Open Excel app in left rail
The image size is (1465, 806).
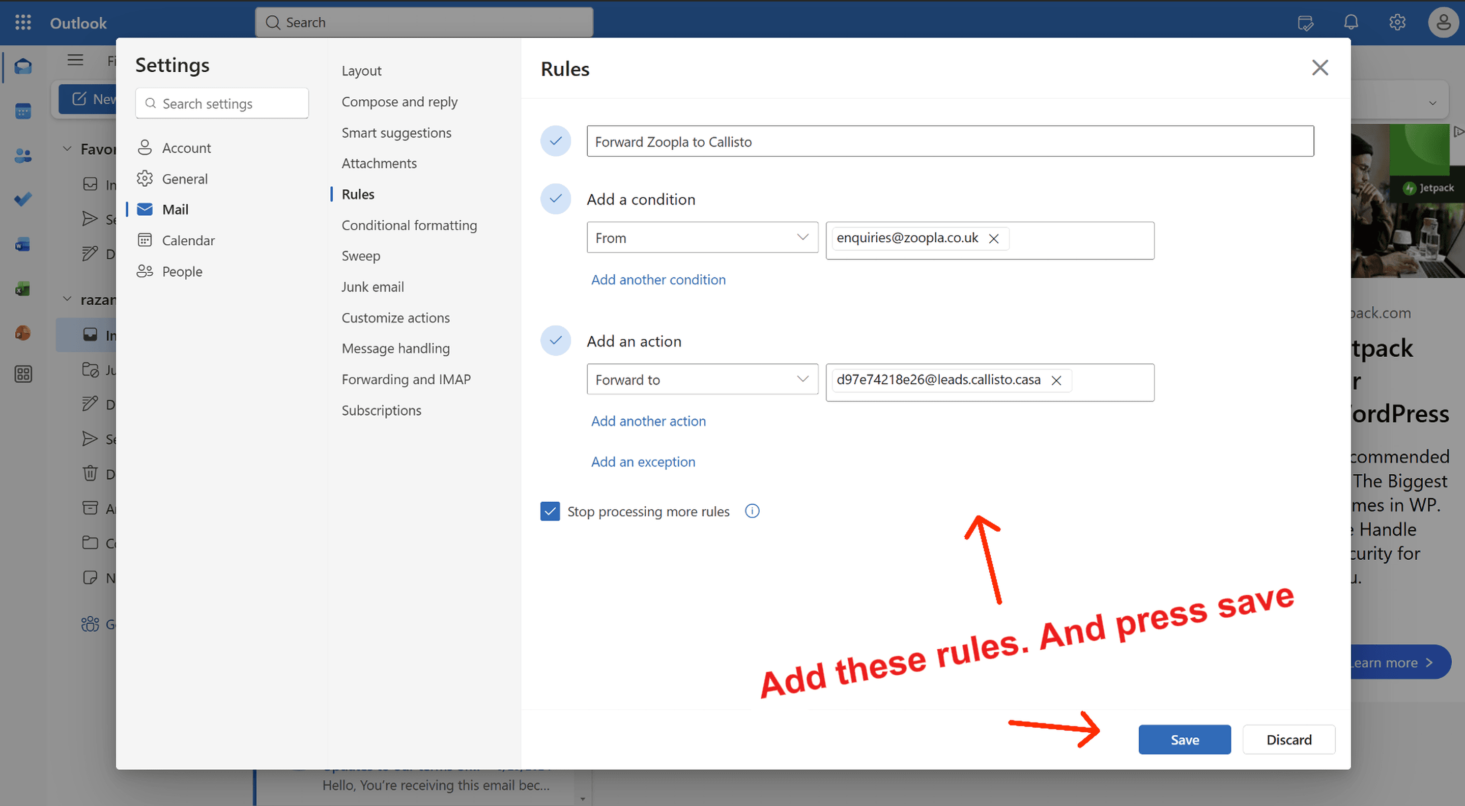click(x=23, y=289)
